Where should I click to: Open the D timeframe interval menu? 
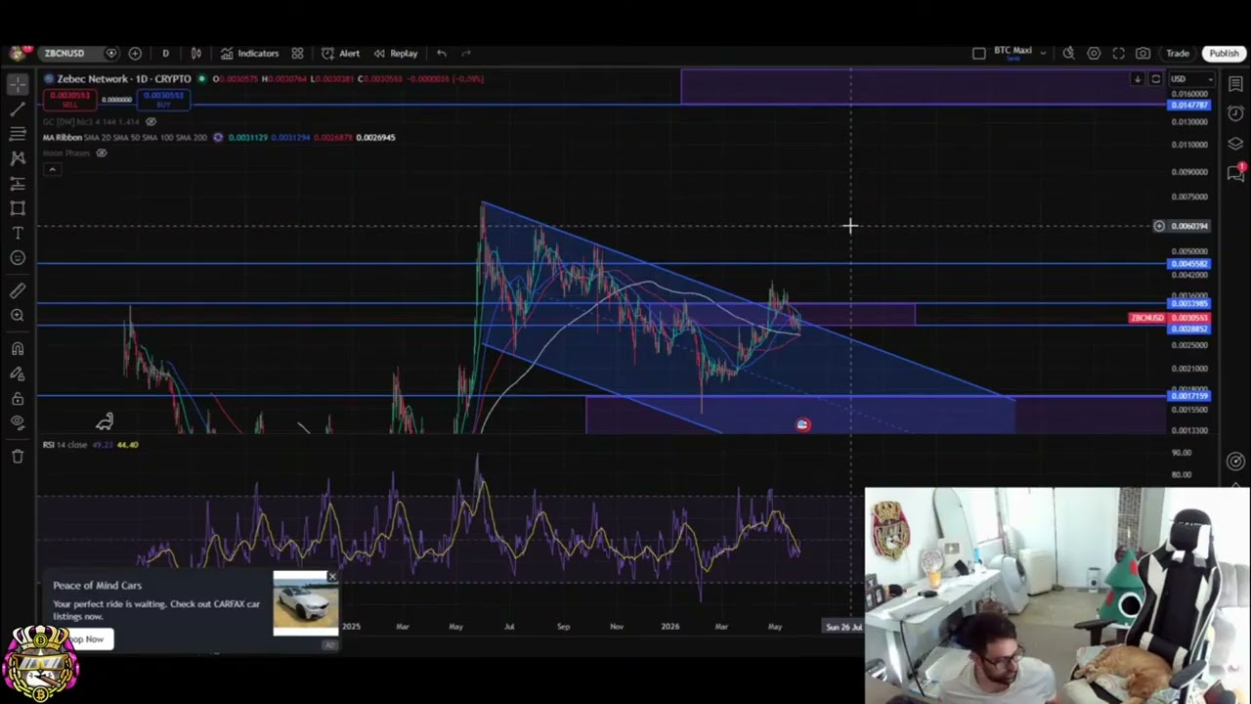coord(165,53)
